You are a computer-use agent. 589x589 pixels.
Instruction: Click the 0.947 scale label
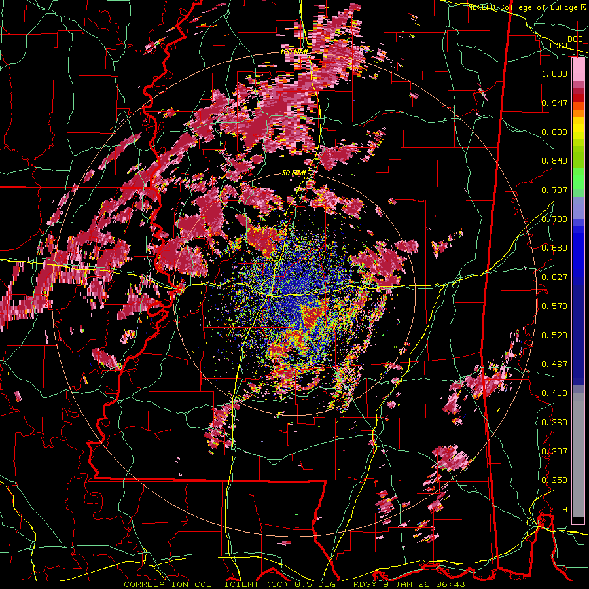tap(554, 103)
